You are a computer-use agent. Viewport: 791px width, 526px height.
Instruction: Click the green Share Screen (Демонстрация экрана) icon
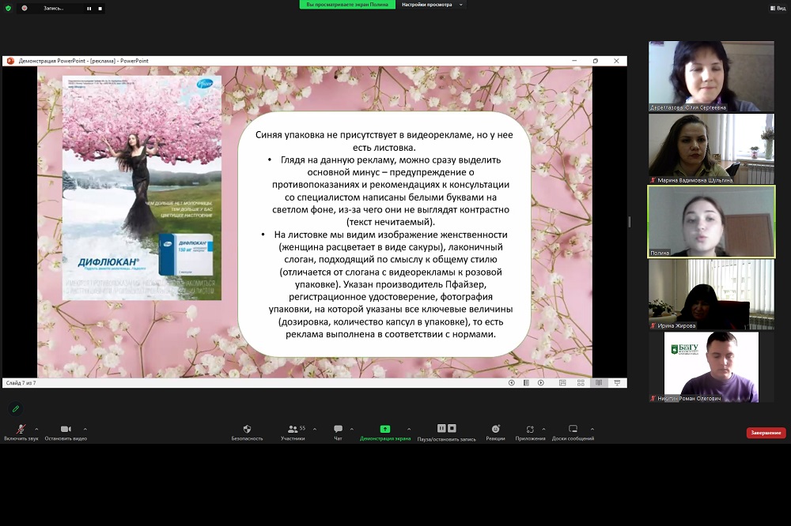point(385,429)
